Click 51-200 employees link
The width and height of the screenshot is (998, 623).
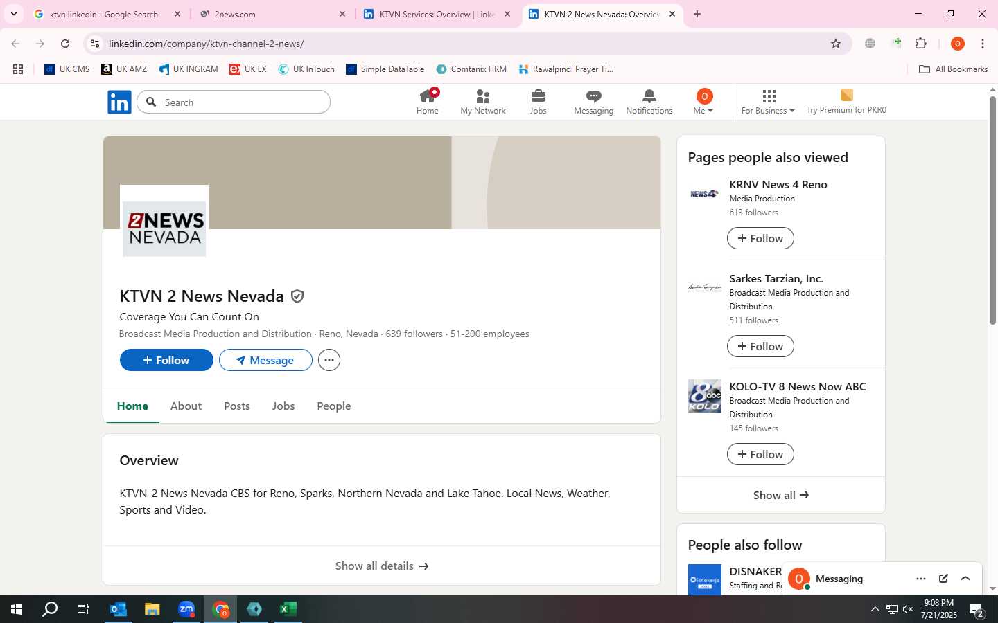490,334
